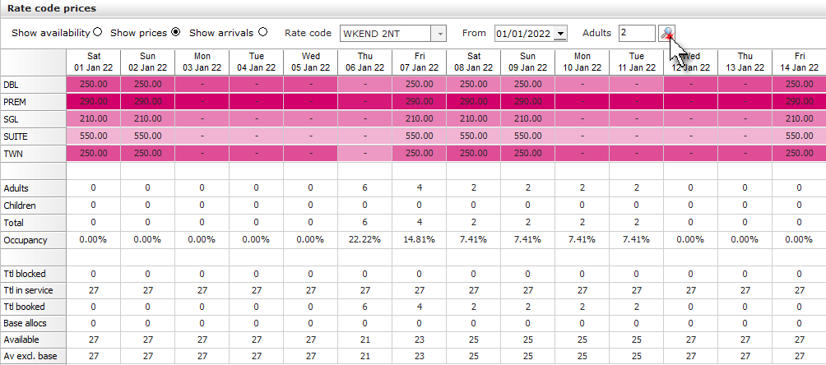Click the Base allocs row label
The width and height of the screenshot is (826, 365).
pos(33,323)
